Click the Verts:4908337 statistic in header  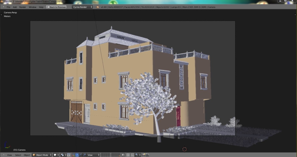(x=115, y=7)
